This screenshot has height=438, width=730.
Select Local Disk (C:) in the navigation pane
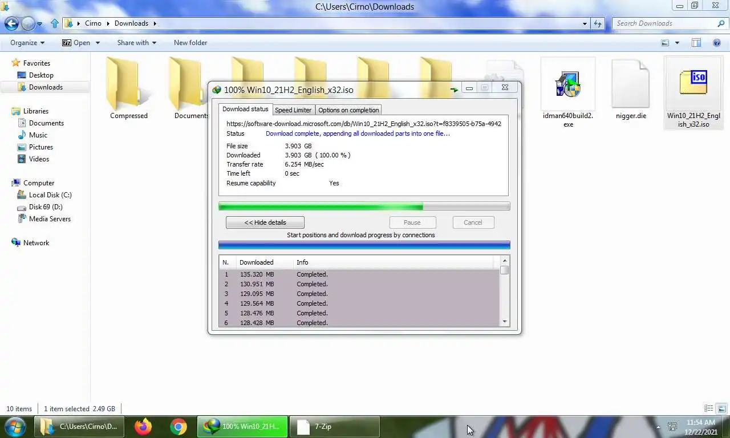[50, 195]
